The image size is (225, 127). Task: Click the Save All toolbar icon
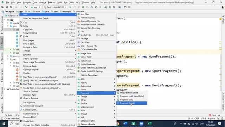click(7, 7)
